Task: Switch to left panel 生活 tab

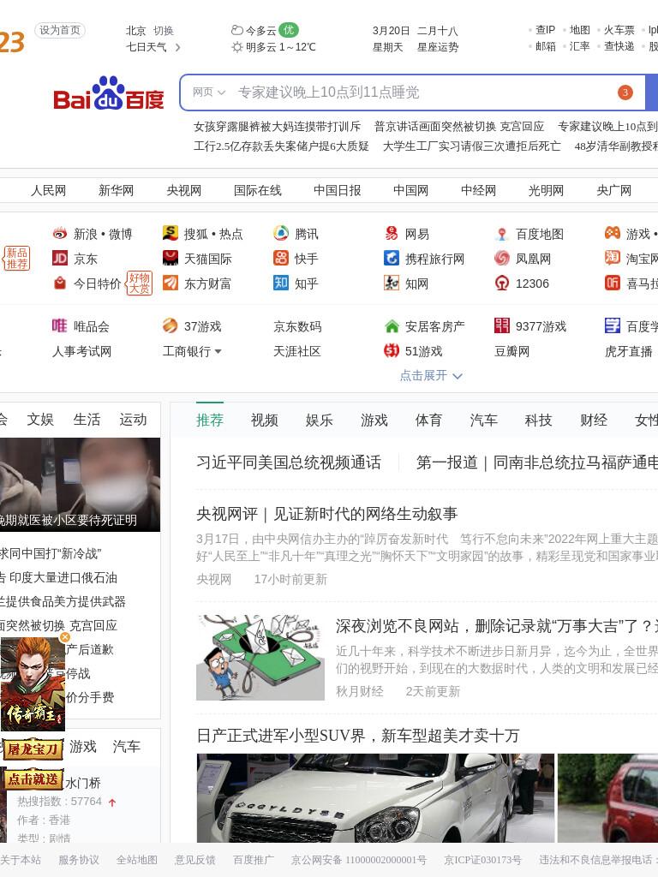Action: coord(87,420)
